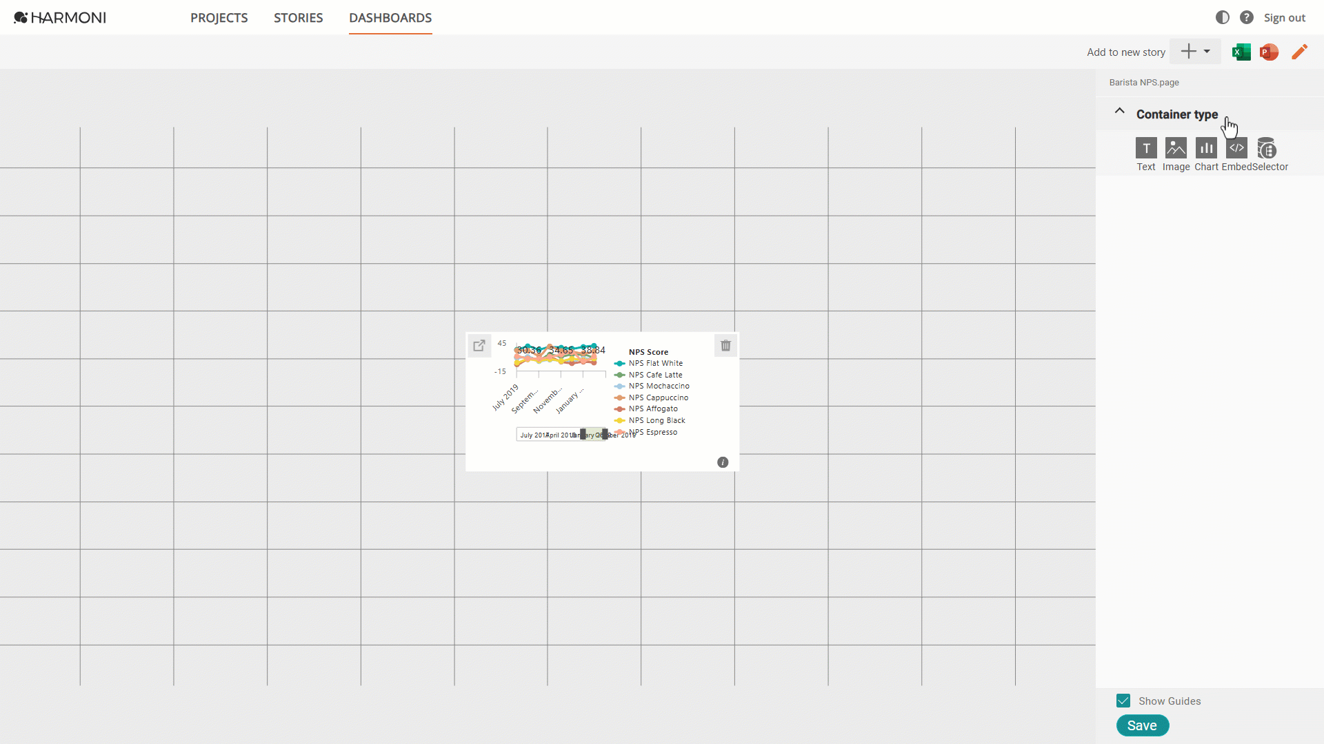This screenshot has height=744, width=1324.
Task: Click the Add to new story label
Action: pos(1126,52)
